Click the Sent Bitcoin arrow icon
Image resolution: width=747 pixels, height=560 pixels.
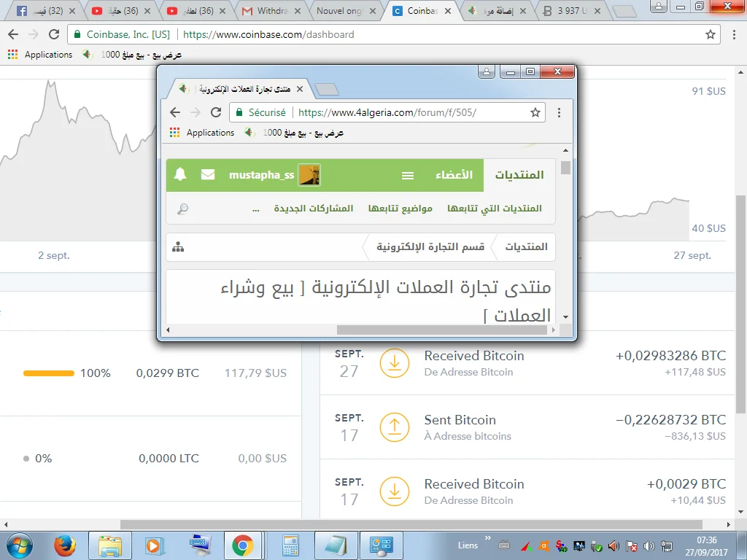394,427
